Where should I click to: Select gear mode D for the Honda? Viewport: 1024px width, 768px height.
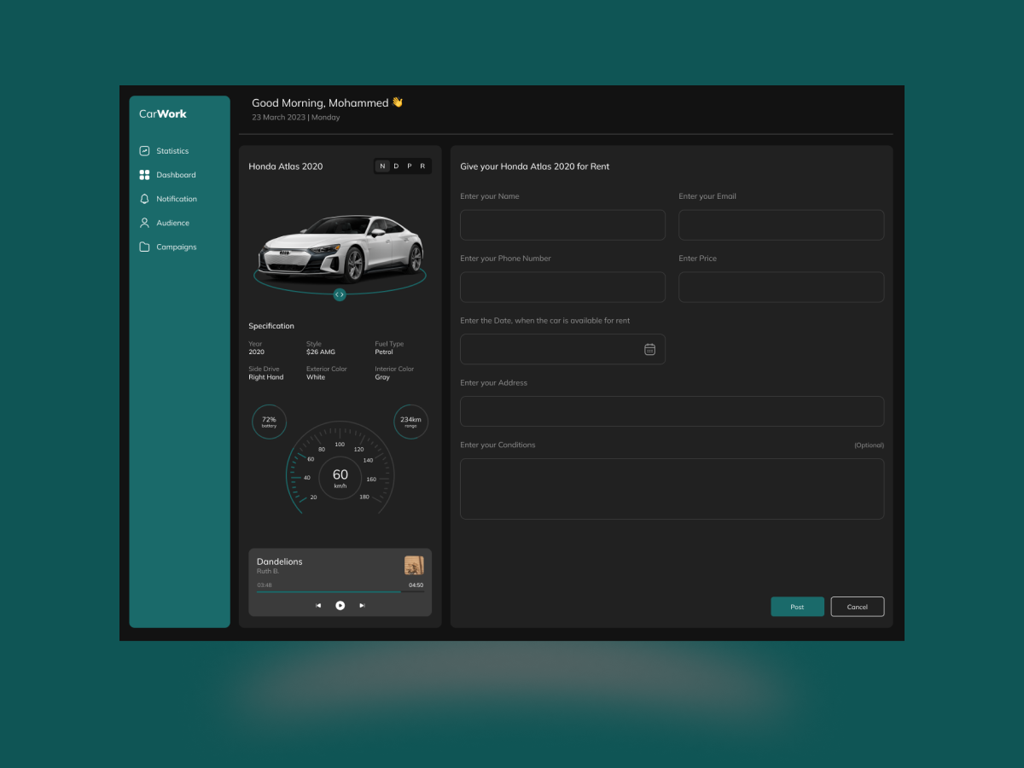pos(395,166)
